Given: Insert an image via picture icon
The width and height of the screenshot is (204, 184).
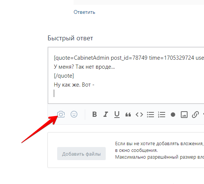Looking at the screenshot, I should 184,115.
